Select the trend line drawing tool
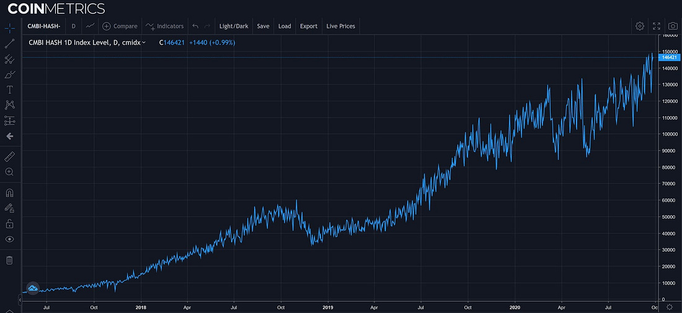Viewport: 682px width, 313px height. (x=9, y=43)
